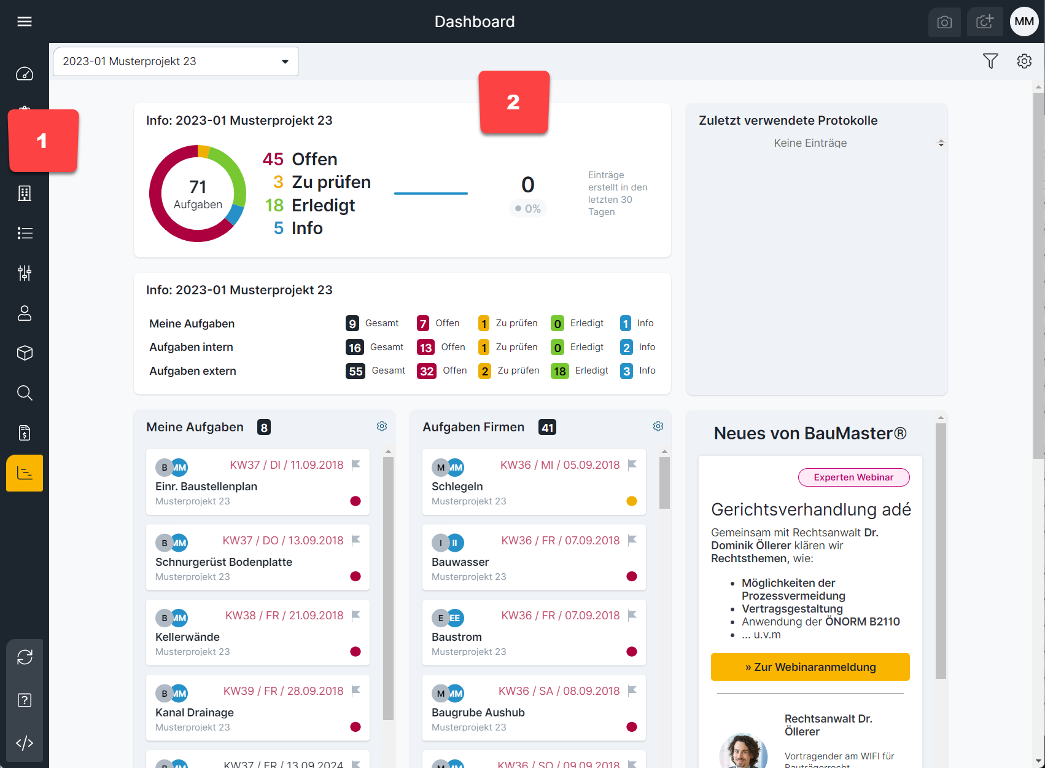Click the Zur Webinaranmeldung button
Screen dimensions: 1045x768
coord(810,667)
